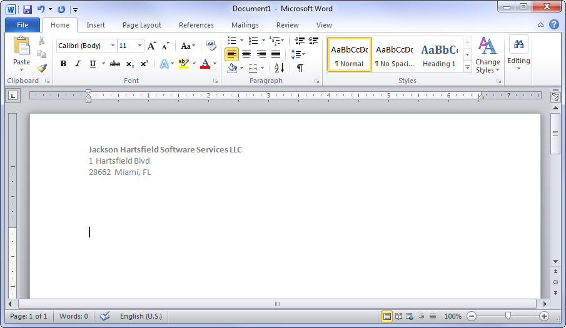This screenshot has width=566, height=328.
Task: Open Change Case Aa dropdown
Action: point(188,46)
